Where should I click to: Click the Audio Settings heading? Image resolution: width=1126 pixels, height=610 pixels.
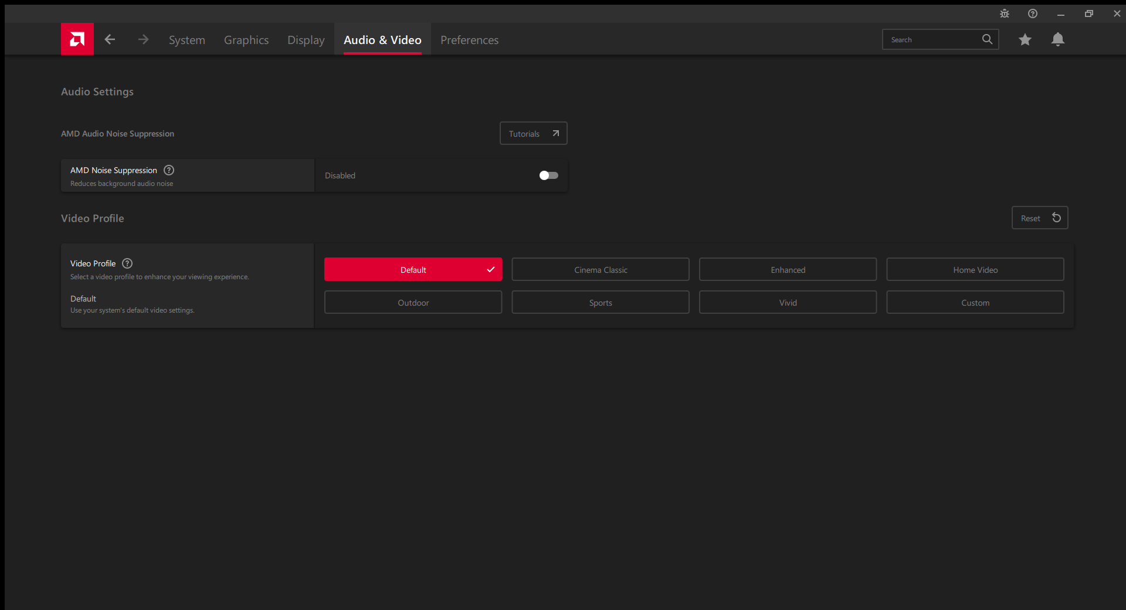click(x=97, y=91)
